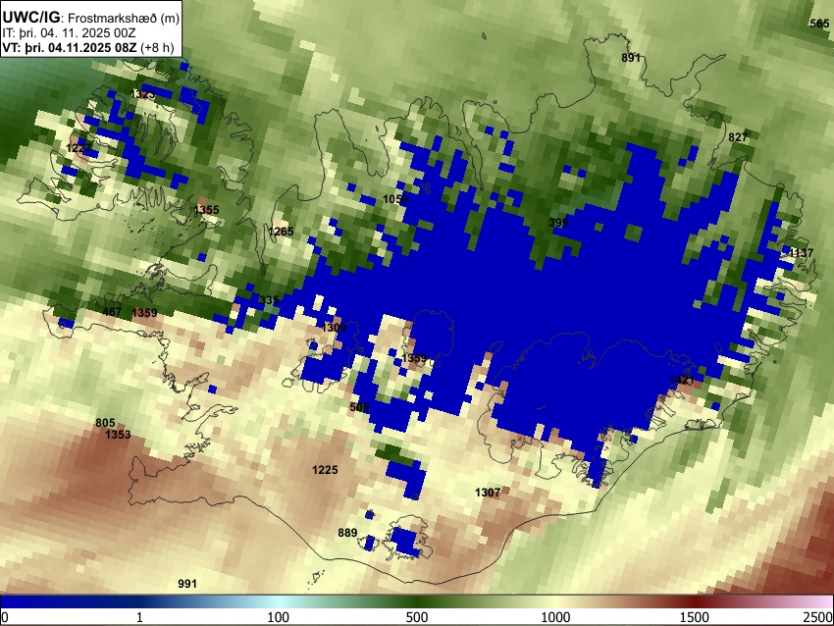Click the 1137 map value
This screenshot has height=626, width=834.
click(x=801, y=253)
